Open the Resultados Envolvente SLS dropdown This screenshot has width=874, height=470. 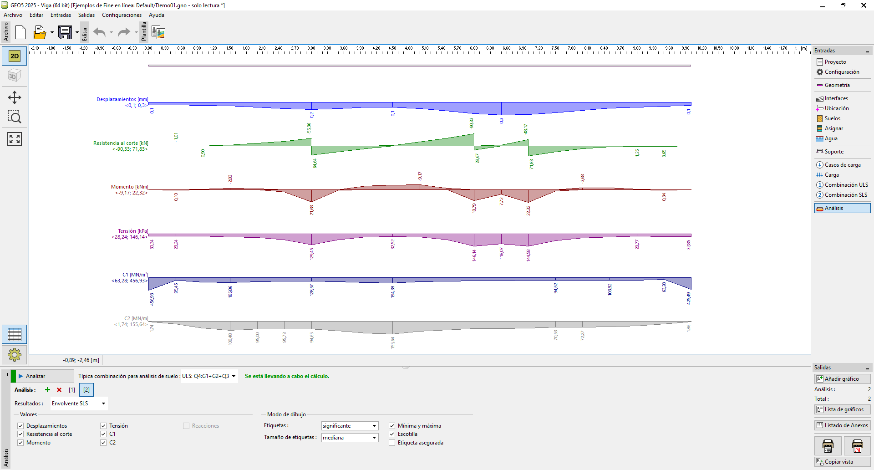coord(79,404)
